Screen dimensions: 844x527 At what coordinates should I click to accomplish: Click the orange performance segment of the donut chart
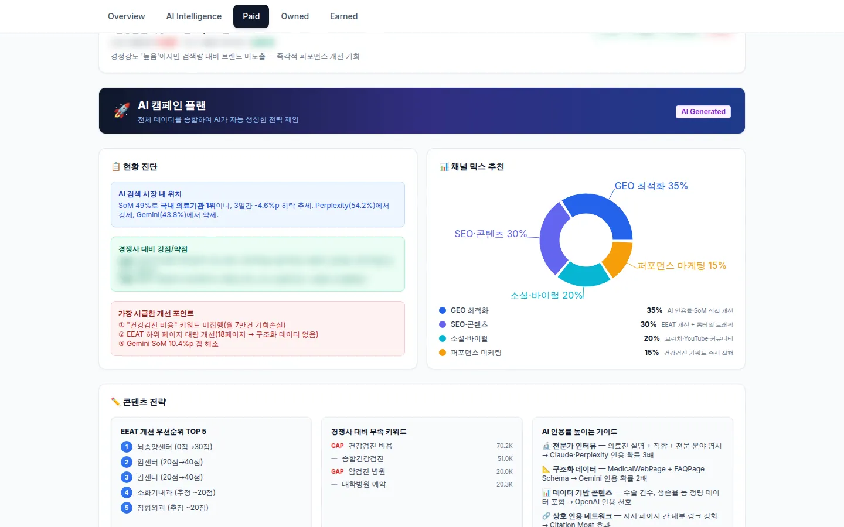[x=619, y=258]
